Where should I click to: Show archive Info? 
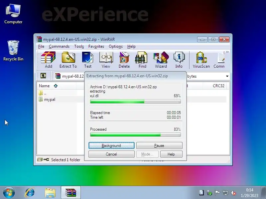pyautogui.click(x=179, y=60)
